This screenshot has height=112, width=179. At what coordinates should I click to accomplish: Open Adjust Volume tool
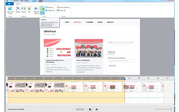[42, 10]
